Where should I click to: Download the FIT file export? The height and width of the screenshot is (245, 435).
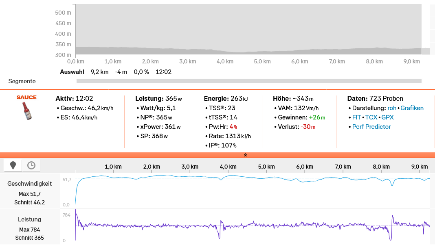click(x=357, y=117)
